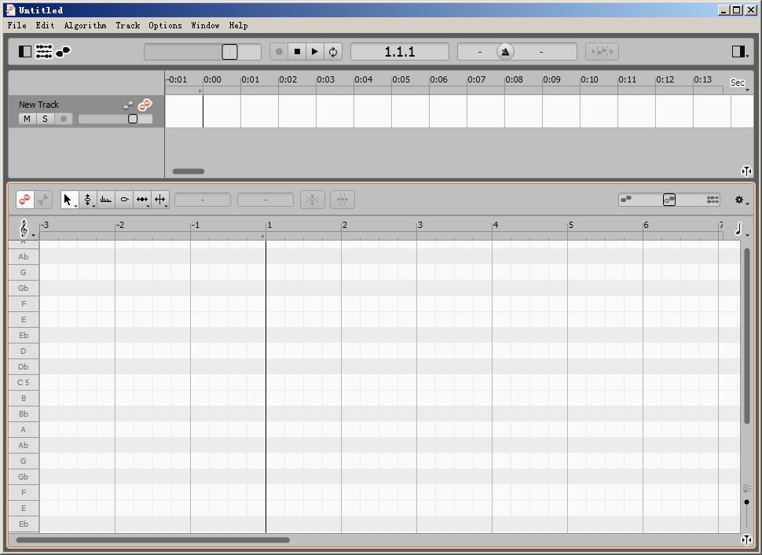Click the vertical zoom slider dot at lower right
Screen dimensions: 762x555
click(747, 502)
